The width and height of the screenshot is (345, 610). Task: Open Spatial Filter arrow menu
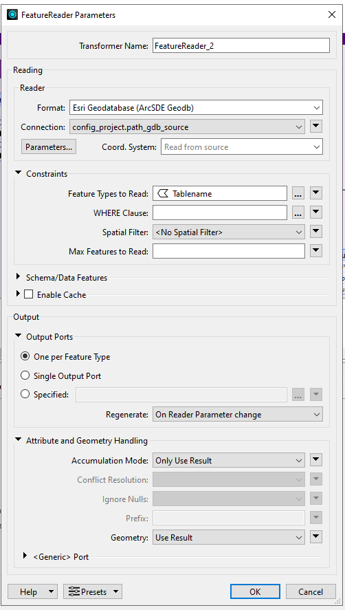[316, 232]
